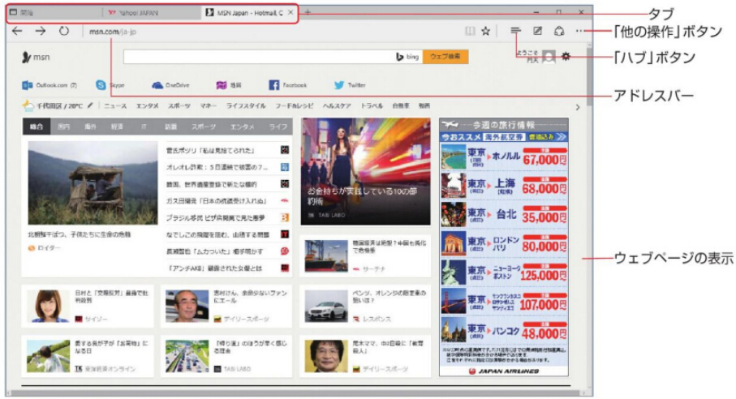736x399 pixels.
Task: Focus the Bing search input field
Action: click(273, 57)
